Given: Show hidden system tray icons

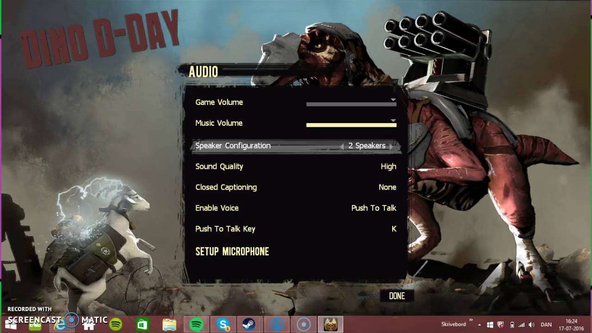Looking at the screenshot, I should (x=480, y=325).
